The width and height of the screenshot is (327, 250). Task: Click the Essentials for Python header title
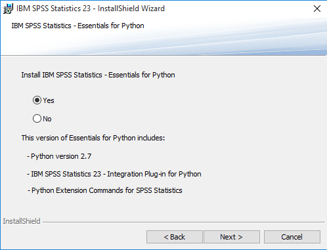click(x=77, y=26)
